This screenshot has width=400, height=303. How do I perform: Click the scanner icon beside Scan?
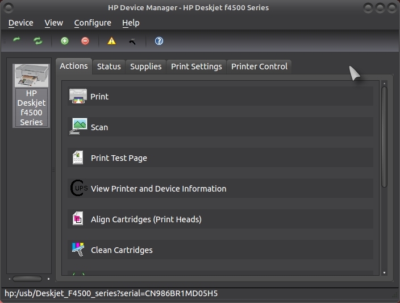(x=78, y=127)
